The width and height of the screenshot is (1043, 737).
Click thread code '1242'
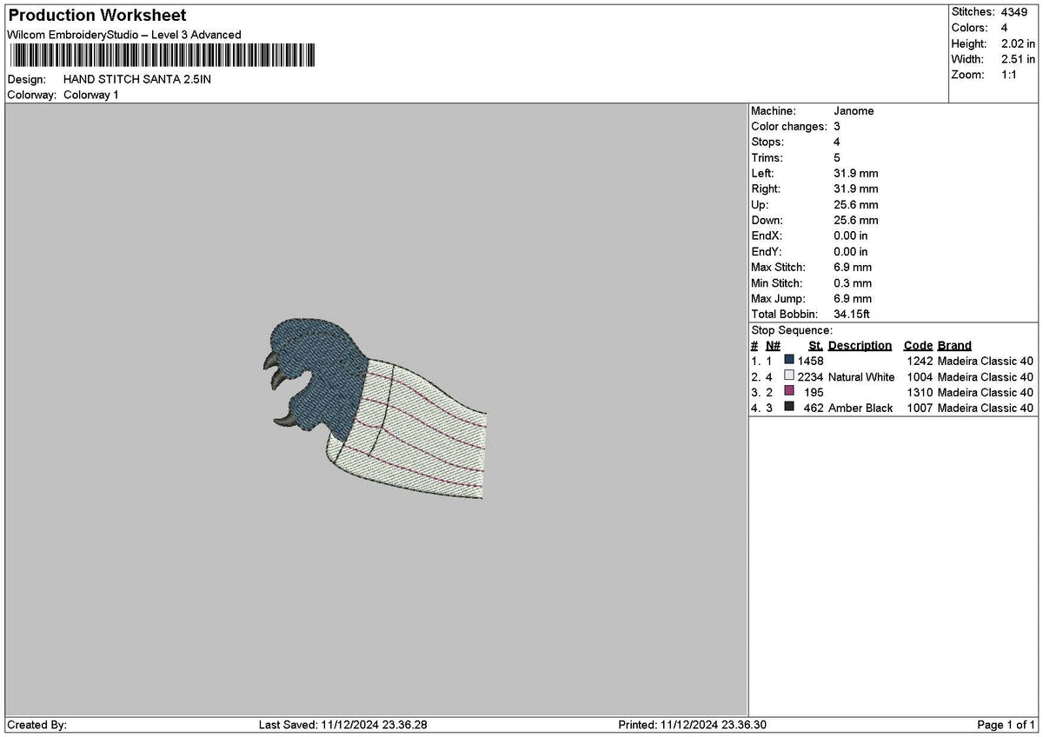pos(919,361)
